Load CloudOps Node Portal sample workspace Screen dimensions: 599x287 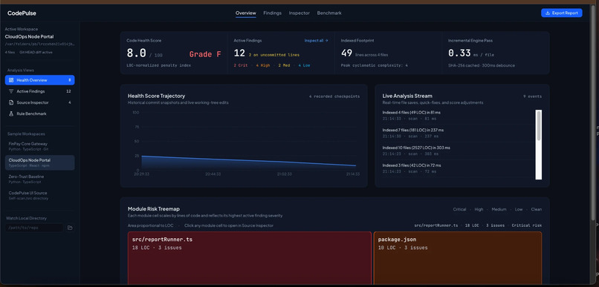[39, 162]
